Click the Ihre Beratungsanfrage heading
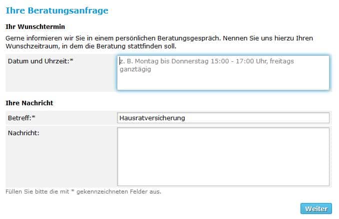The width and height of the screenshot is (339, 219). pos(57,10)
